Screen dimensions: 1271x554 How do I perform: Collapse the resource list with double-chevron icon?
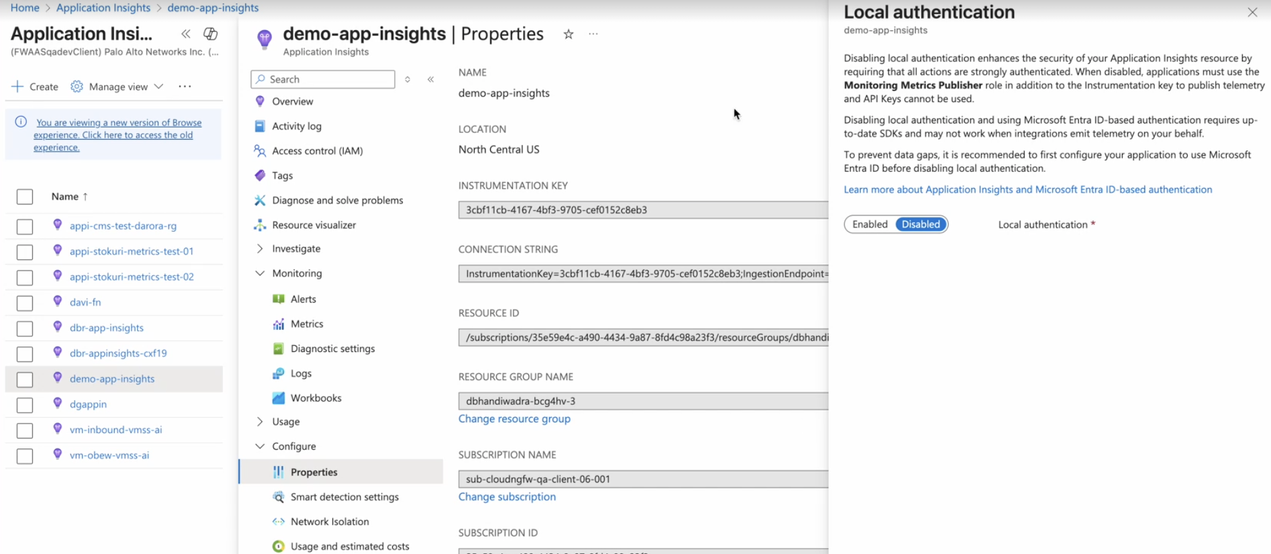[186, 34]
